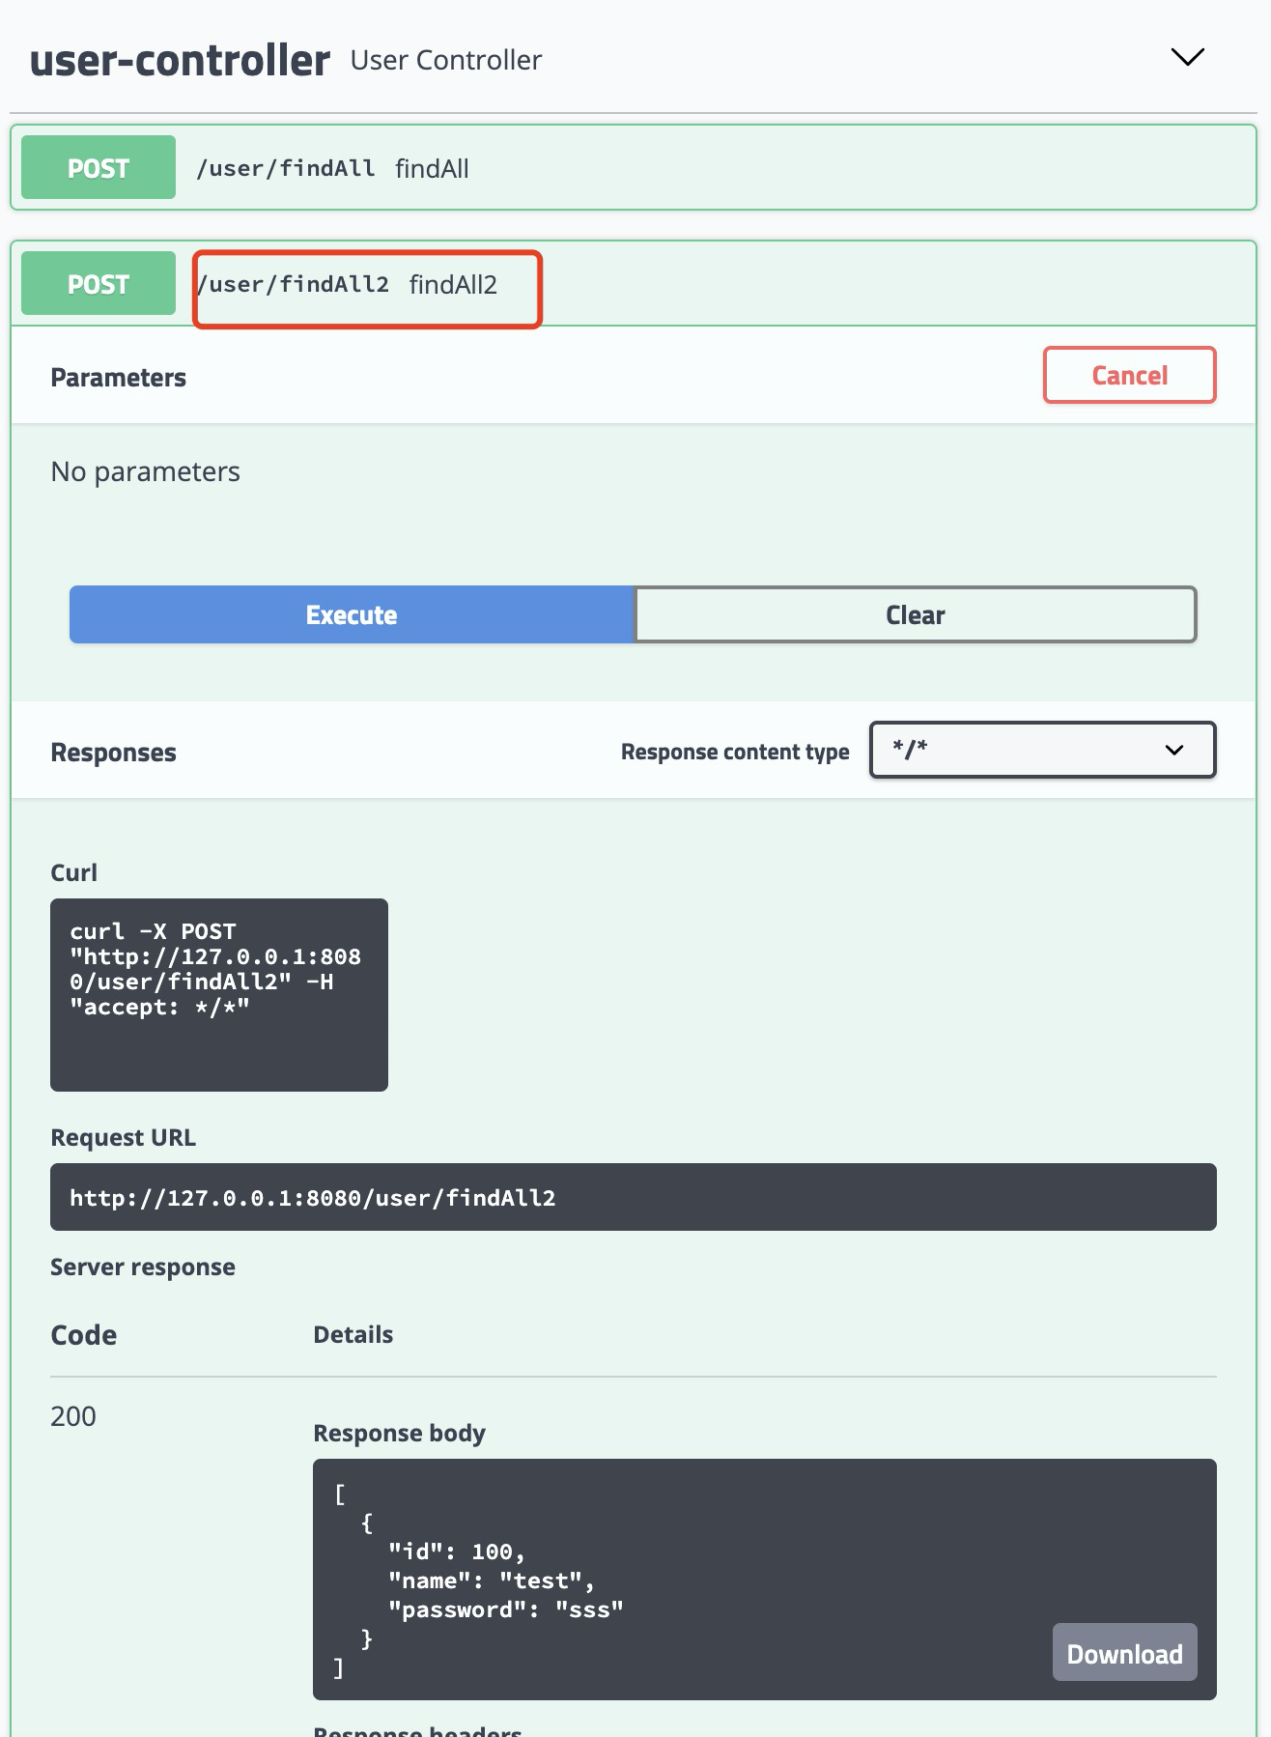1271x1737 pixels.
Task: Click the Curl label
Action: (x=73, y=872)
